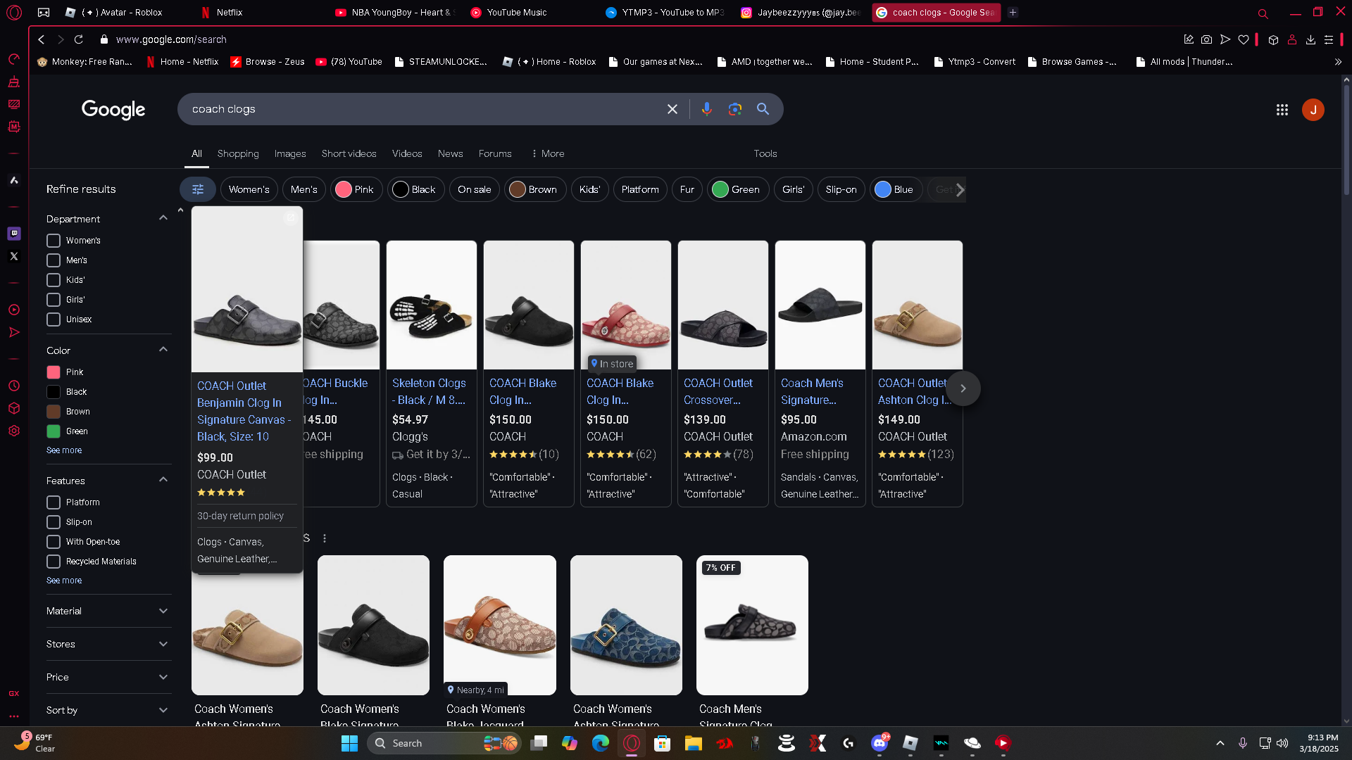Open the Skeleton Clogs product thumbnail

click(432, 305)
